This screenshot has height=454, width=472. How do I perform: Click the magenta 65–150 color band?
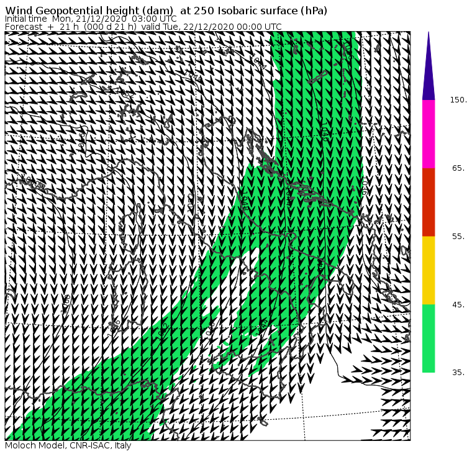429,134
